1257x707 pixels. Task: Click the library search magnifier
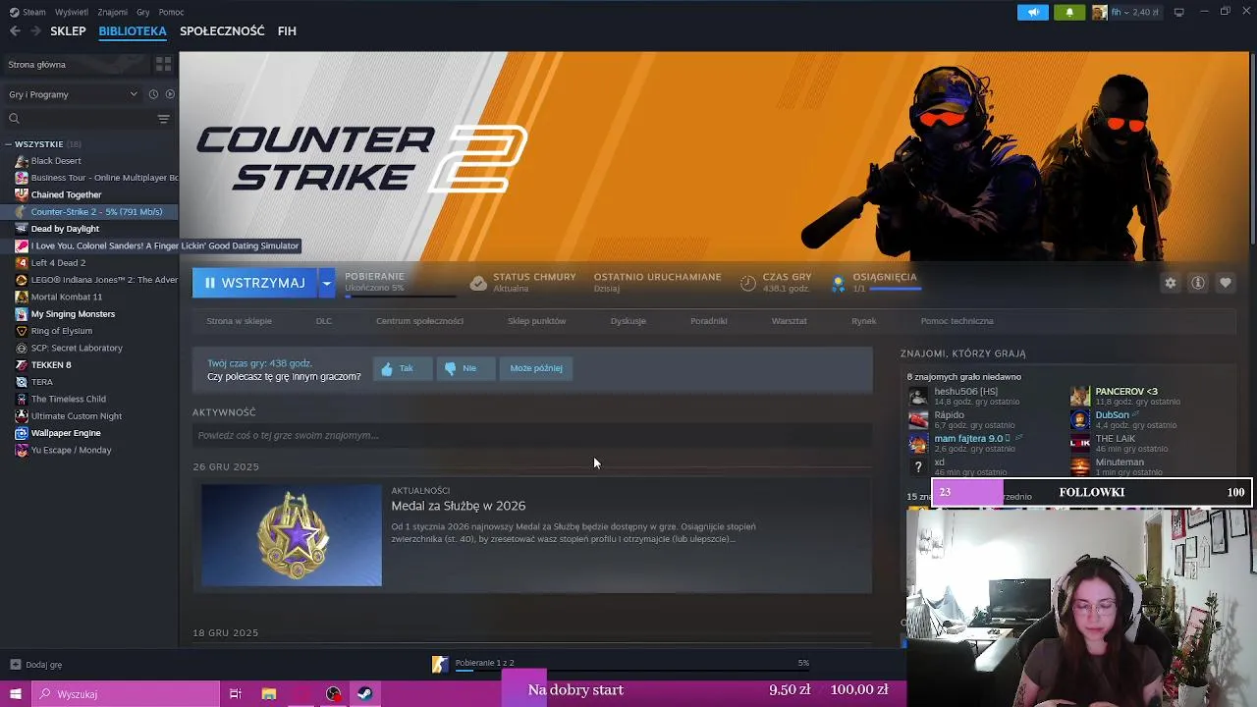14,119
